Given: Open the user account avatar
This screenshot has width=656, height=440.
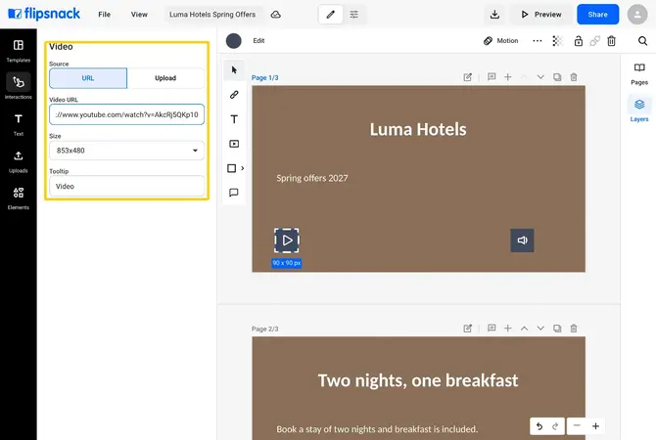Looking at the screenshot, I should (637, 15).
